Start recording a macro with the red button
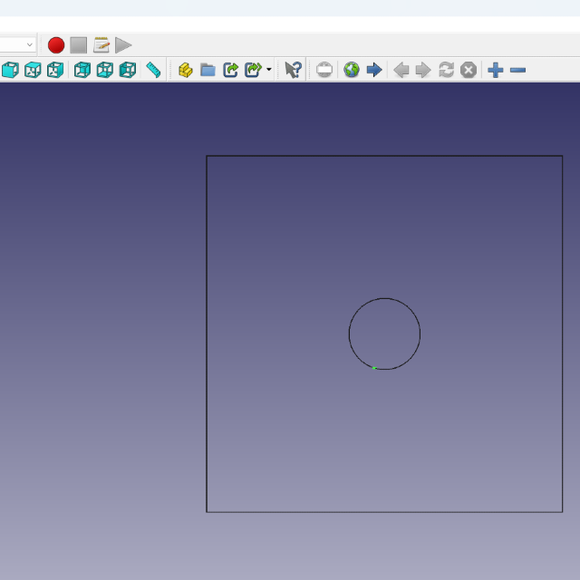This screenshot has height=580, width=580. [x=56, y=45]
